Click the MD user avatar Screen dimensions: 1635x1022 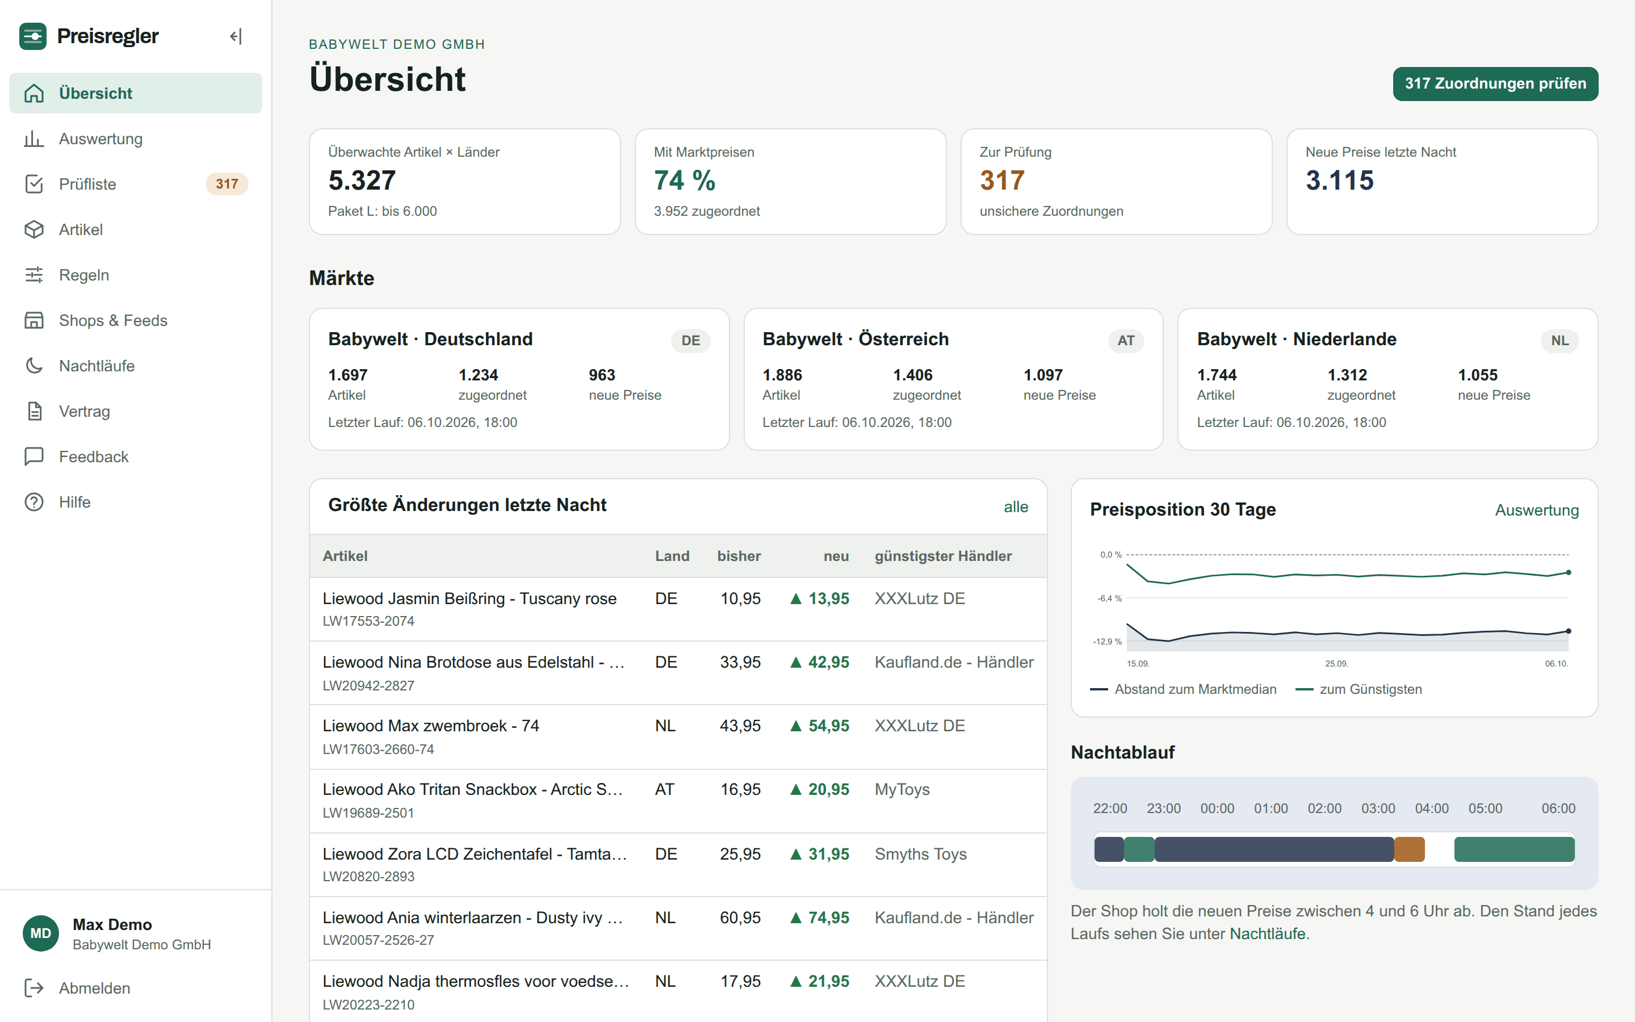(40, 933)
